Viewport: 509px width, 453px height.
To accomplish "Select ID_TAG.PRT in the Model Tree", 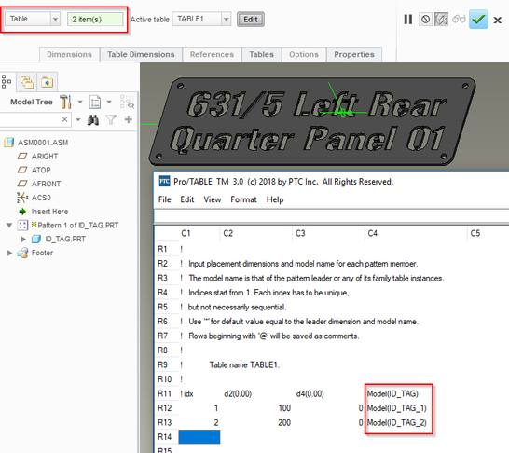I will [65, 239].
